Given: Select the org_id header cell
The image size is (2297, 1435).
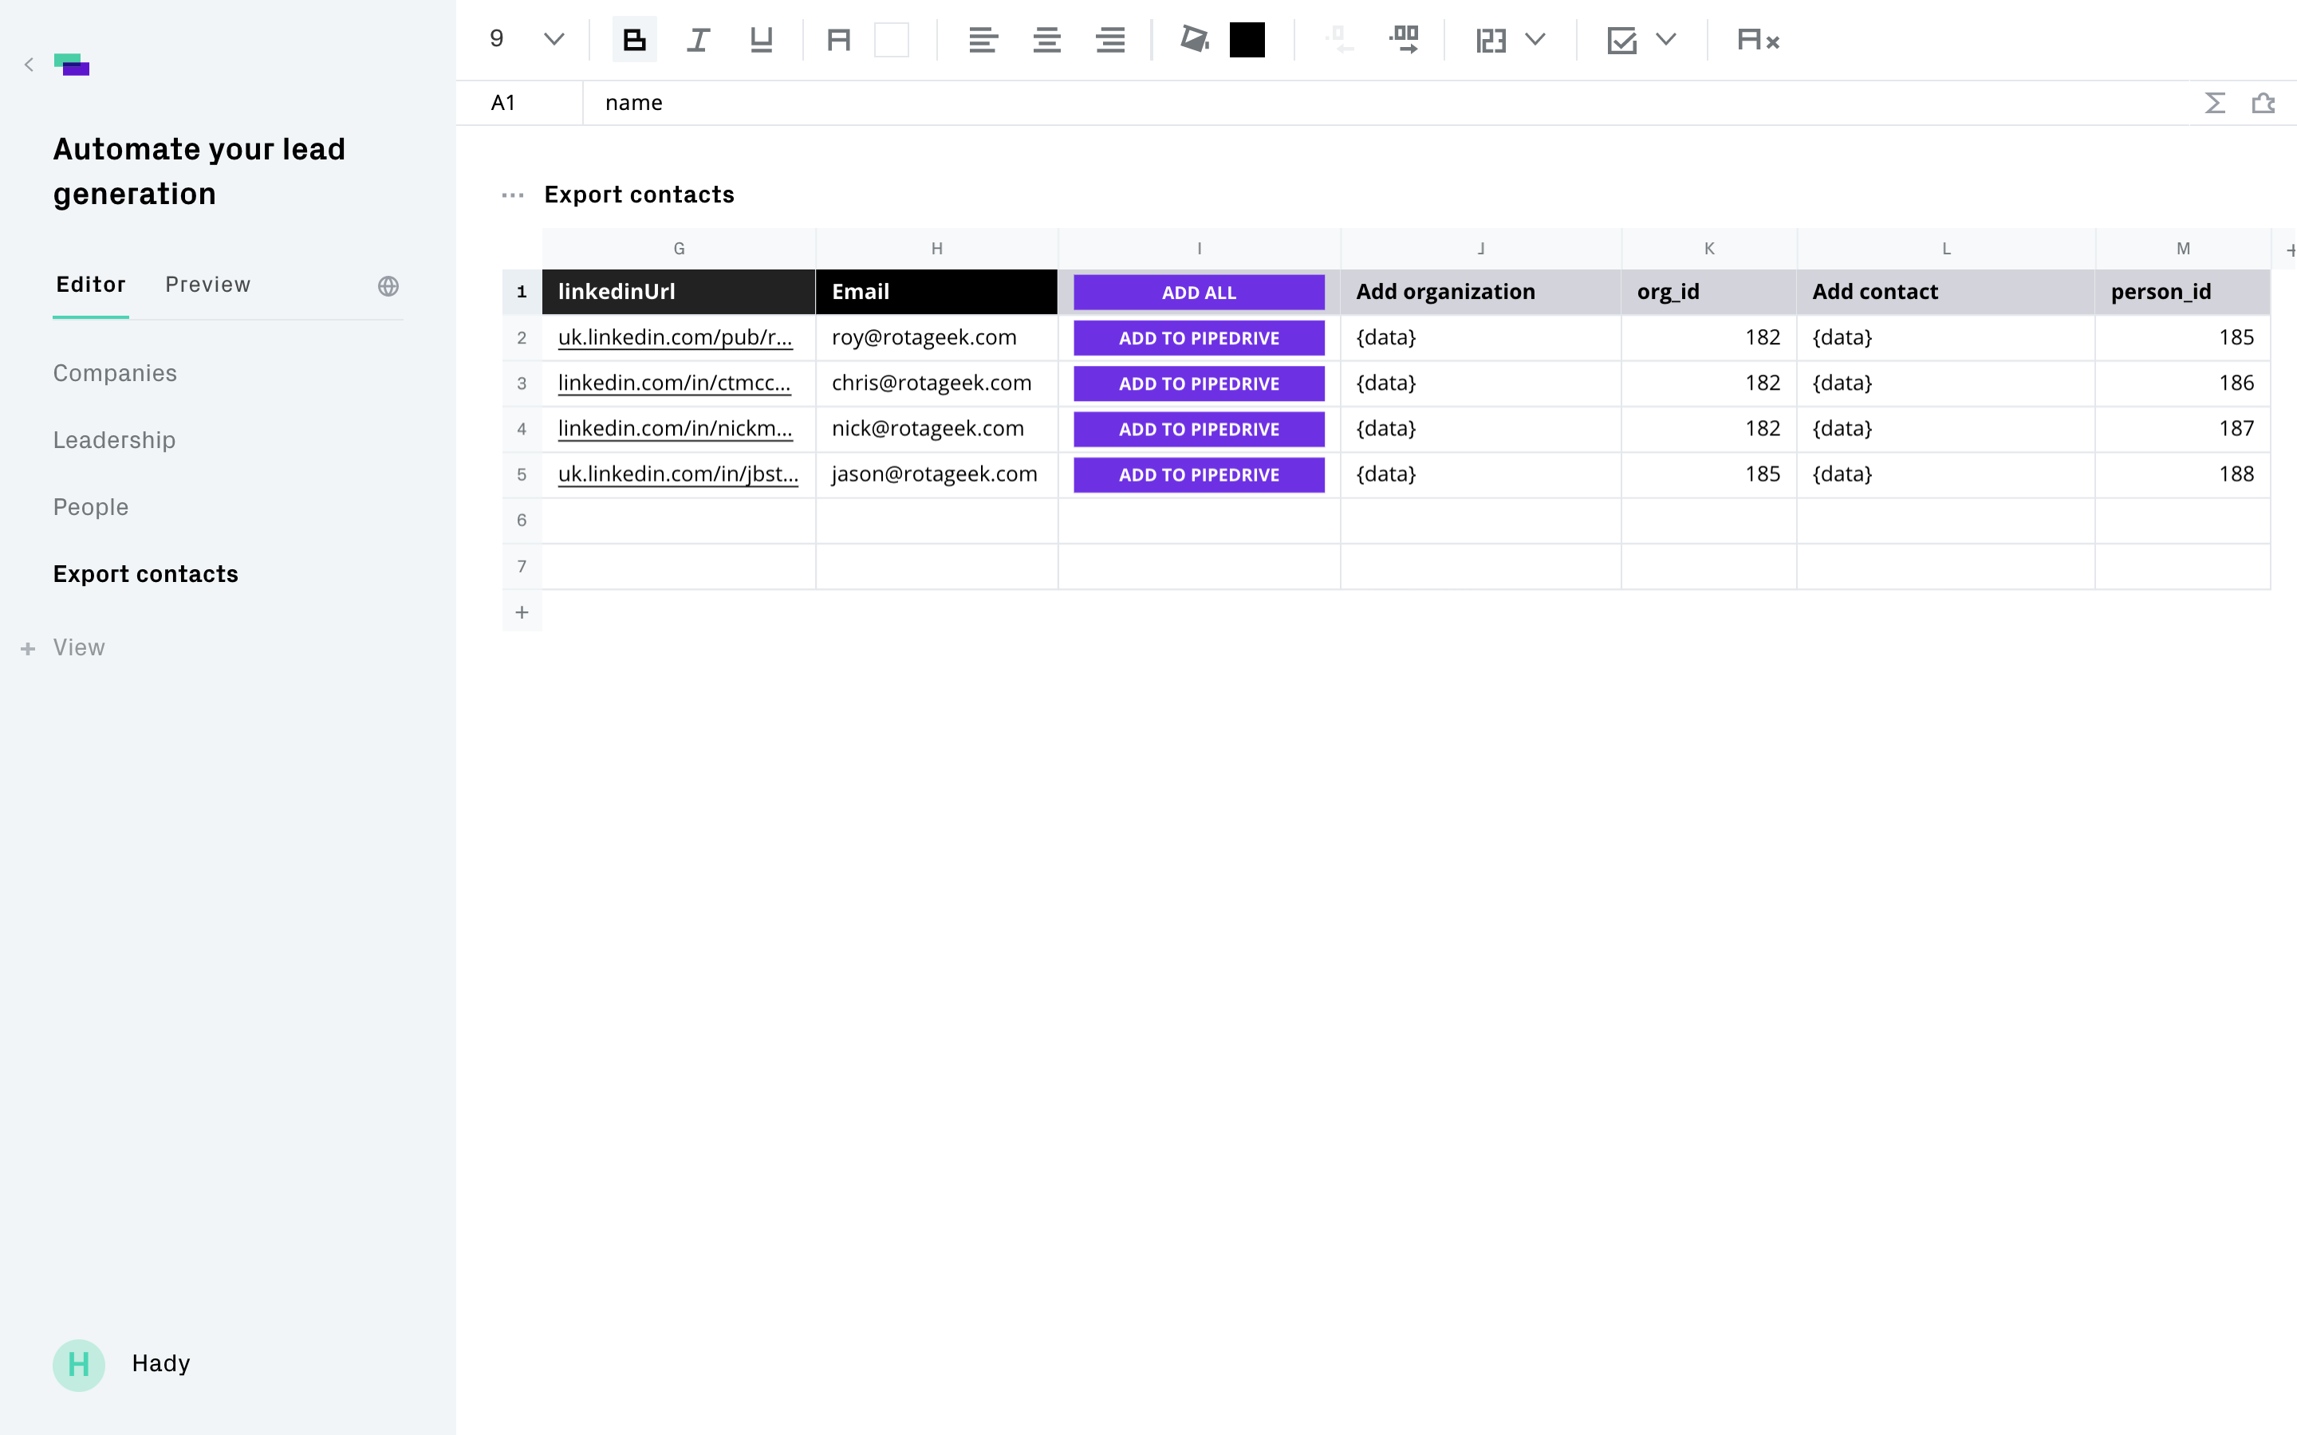Looking at the screenshot, I should coord(1708,291).
